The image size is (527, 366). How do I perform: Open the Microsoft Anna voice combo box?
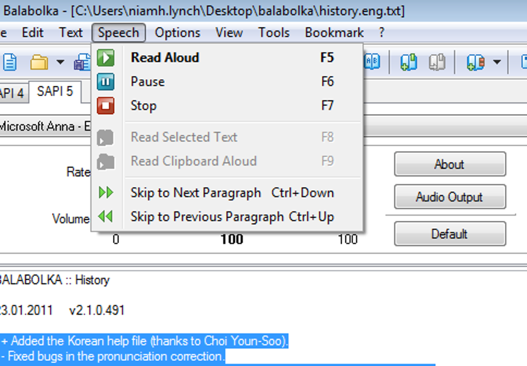pyautogui.click(x=45, y=127)
